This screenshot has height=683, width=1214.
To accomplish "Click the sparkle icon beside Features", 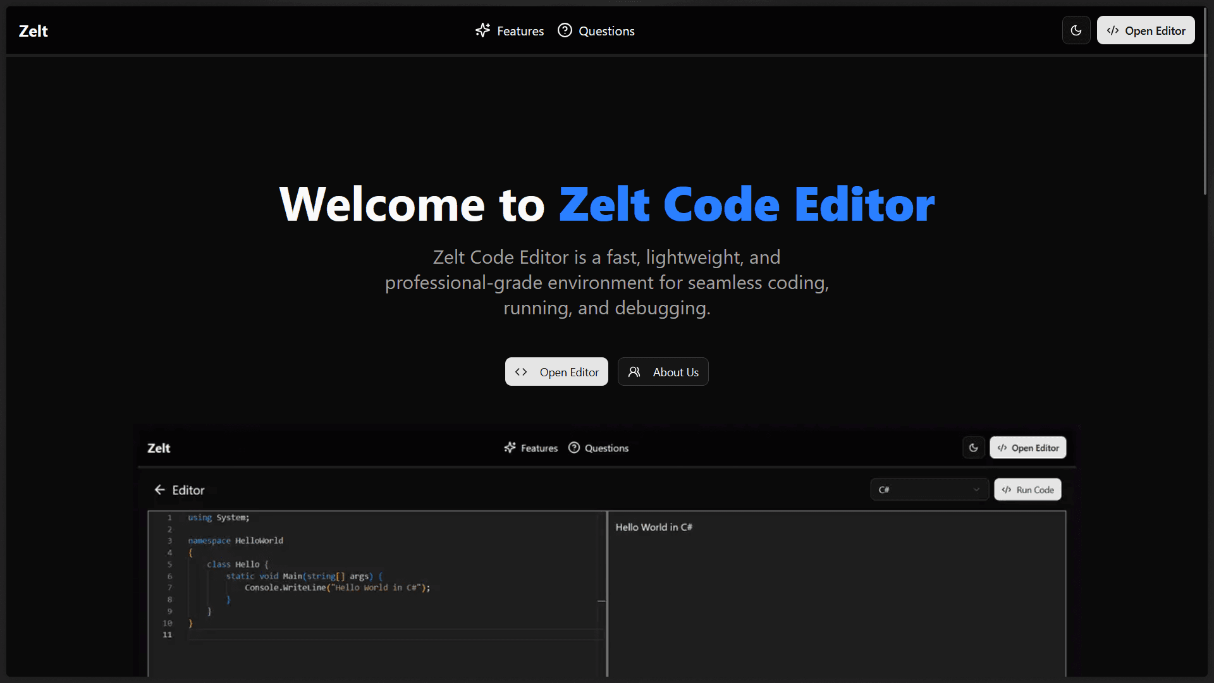I will (483, 30).
